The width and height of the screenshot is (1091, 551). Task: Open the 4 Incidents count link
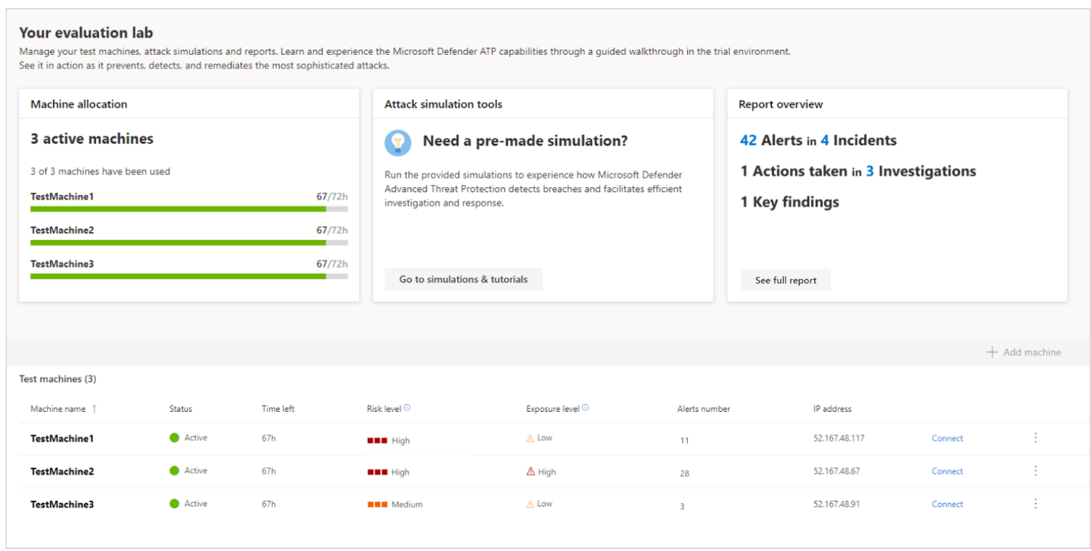[825, 141]
